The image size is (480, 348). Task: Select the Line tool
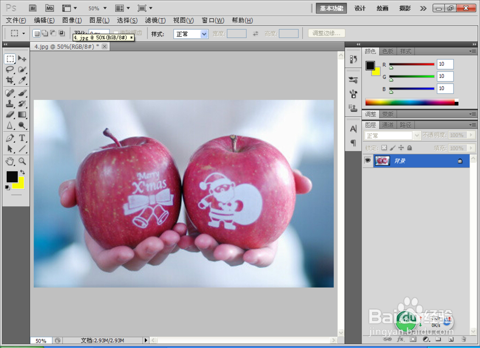click(22, 149)
